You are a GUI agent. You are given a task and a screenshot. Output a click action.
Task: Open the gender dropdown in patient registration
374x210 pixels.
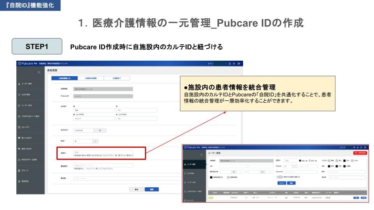point(86,141)
